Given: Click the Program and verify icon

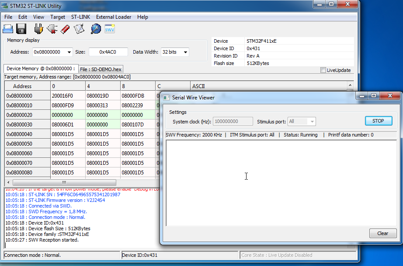Looking at the screenshot, I should [79, 29].
